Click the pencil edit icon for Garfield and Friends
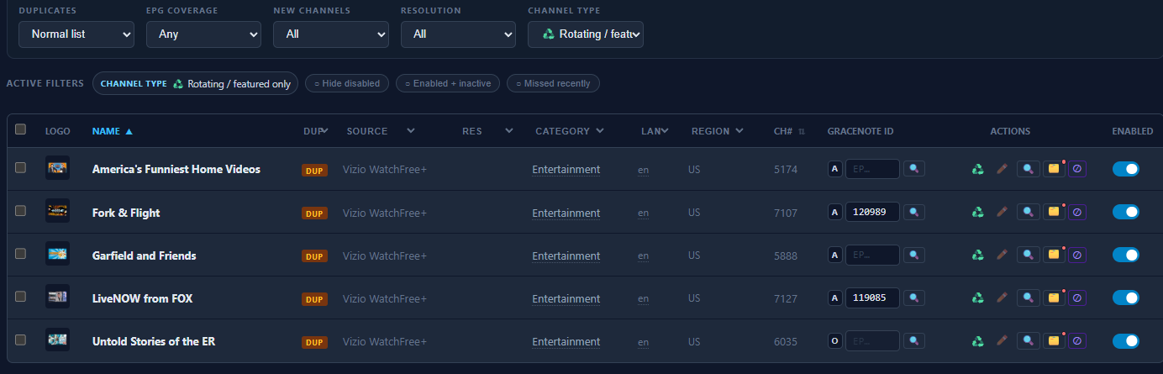1163x374 pixels. click(x=1002, y=255)
